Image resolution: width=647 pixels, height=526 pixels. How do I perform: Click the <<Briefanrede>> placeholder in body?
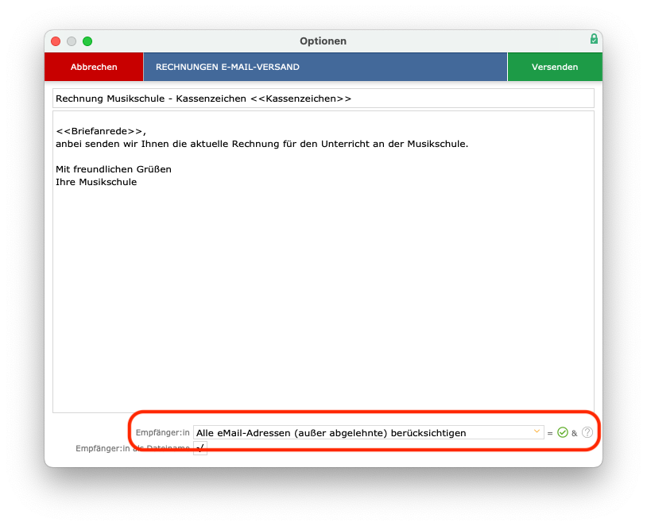(x=100, y=131)
